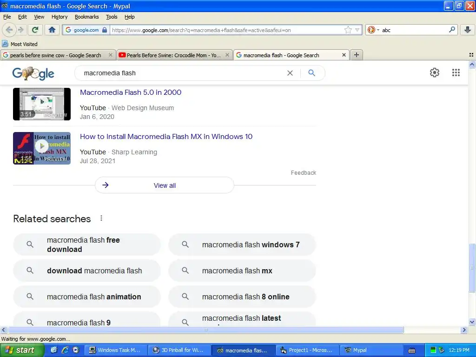Viewport: 476px width, 357px height.
Task: Open the Help menu
Action: point(130,17)
